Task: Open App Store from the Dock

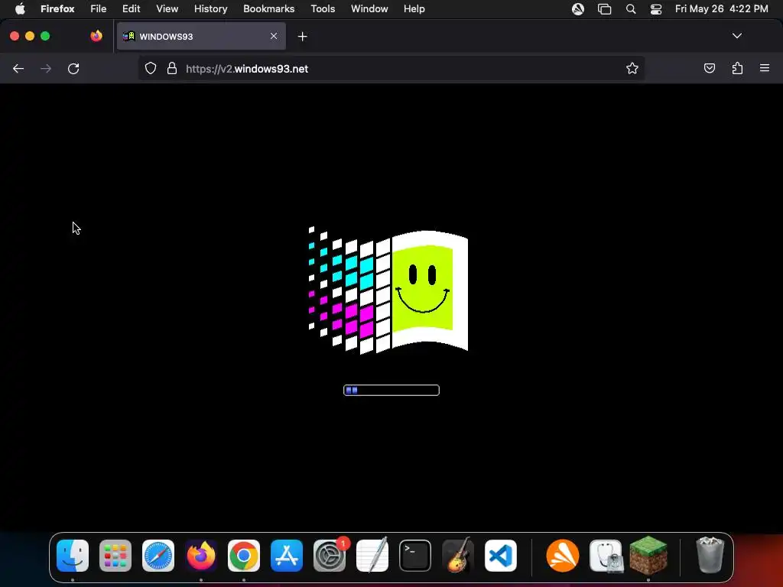Action: [x=287, y=556]
